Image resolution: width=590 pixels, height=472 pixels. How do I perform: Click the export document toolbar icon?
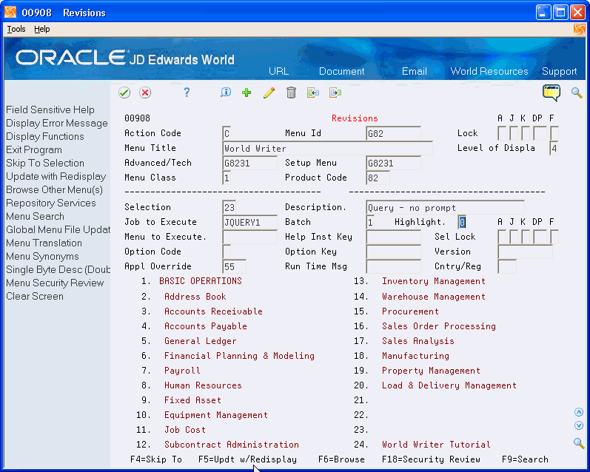pyautogui.click(x=335, y=92)
